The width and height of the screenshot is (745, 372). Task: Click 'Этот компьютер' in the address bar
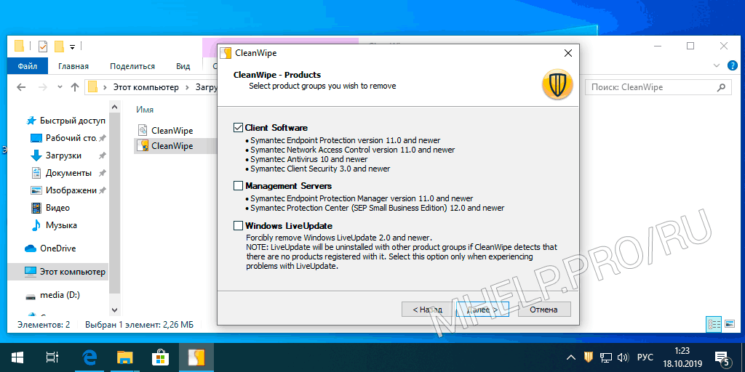coord(146,87)
